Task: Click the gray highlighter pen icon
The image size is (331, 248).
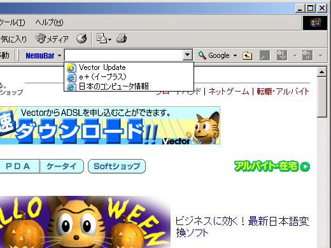Action: 265,55
